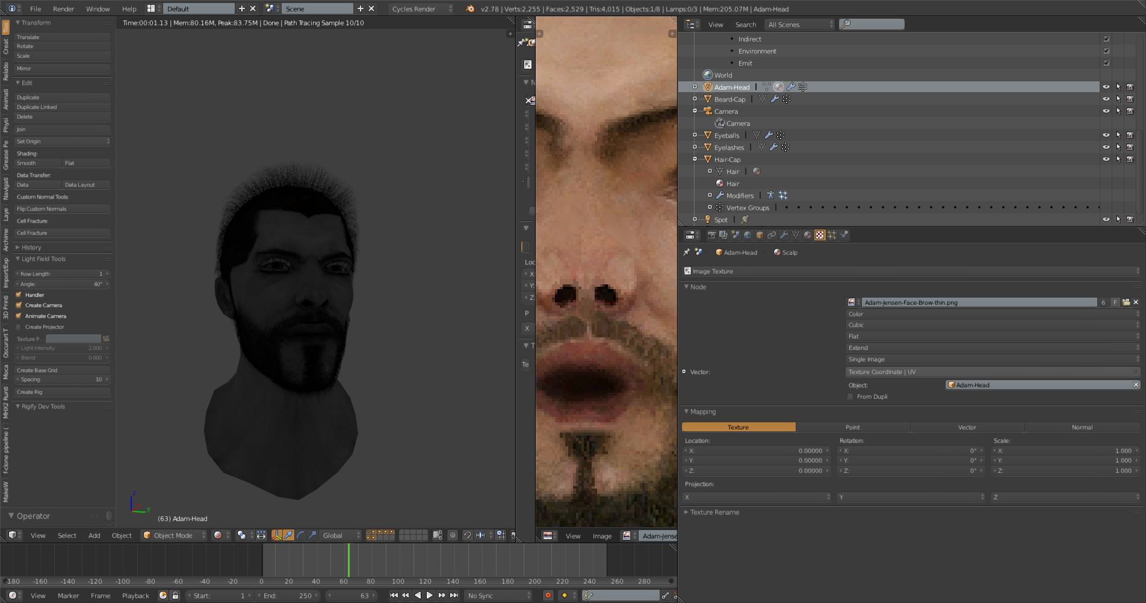Image resolution: width=1146 pixels, height=603 pixels.
Task: Jump to the first frame in timeline
Action: click(394, 595)
